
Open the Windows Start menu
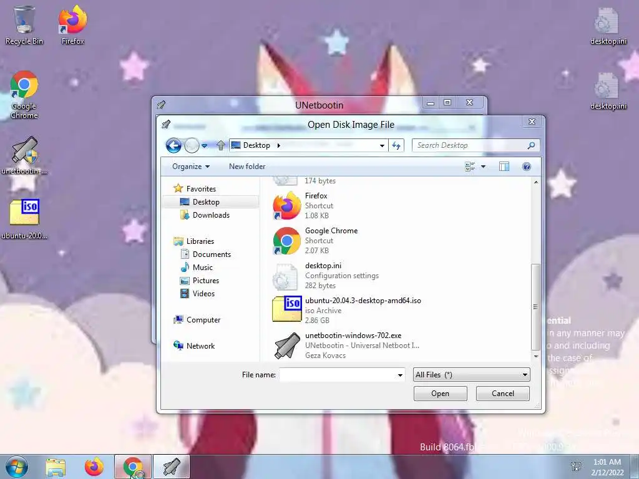pos(17,467)
